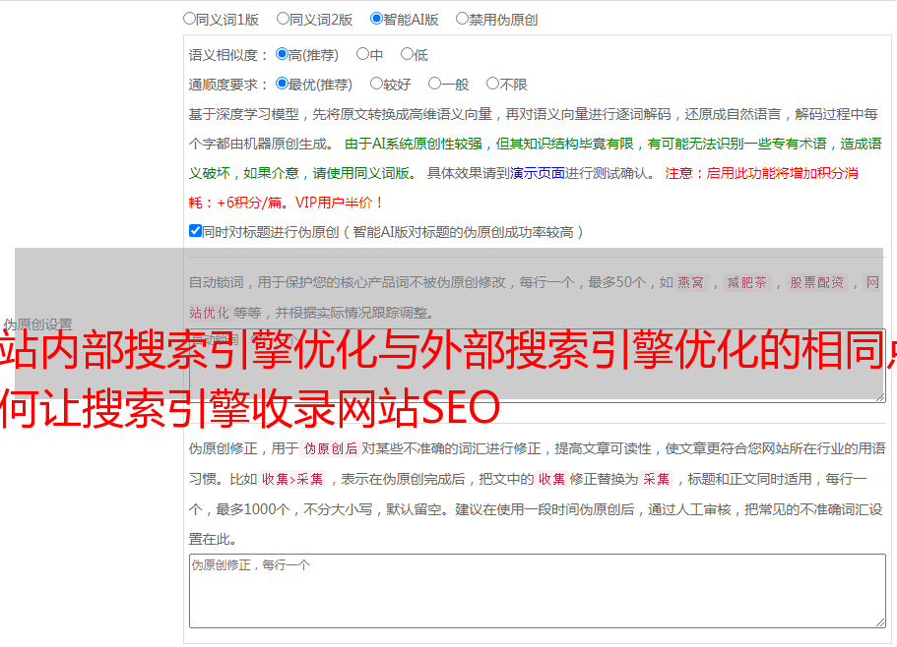The image size is (897, 647).
Task: Click the 收集>采集 example tag
Action: tap(292, 479)
